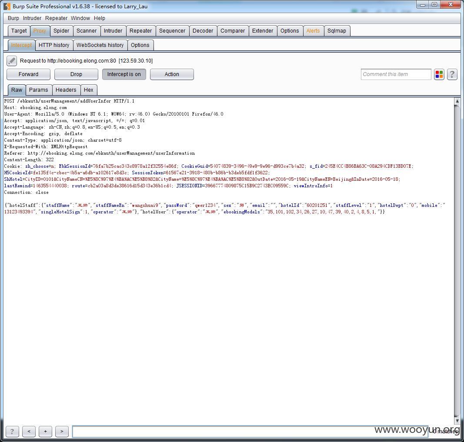464x442 pixels.
Task: Open the Window menu
Action: point(80,18)
